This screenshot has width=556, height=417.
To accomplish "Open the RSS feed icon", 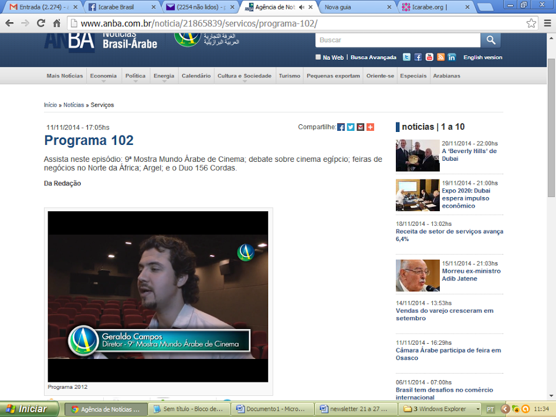I will (441, 57).
